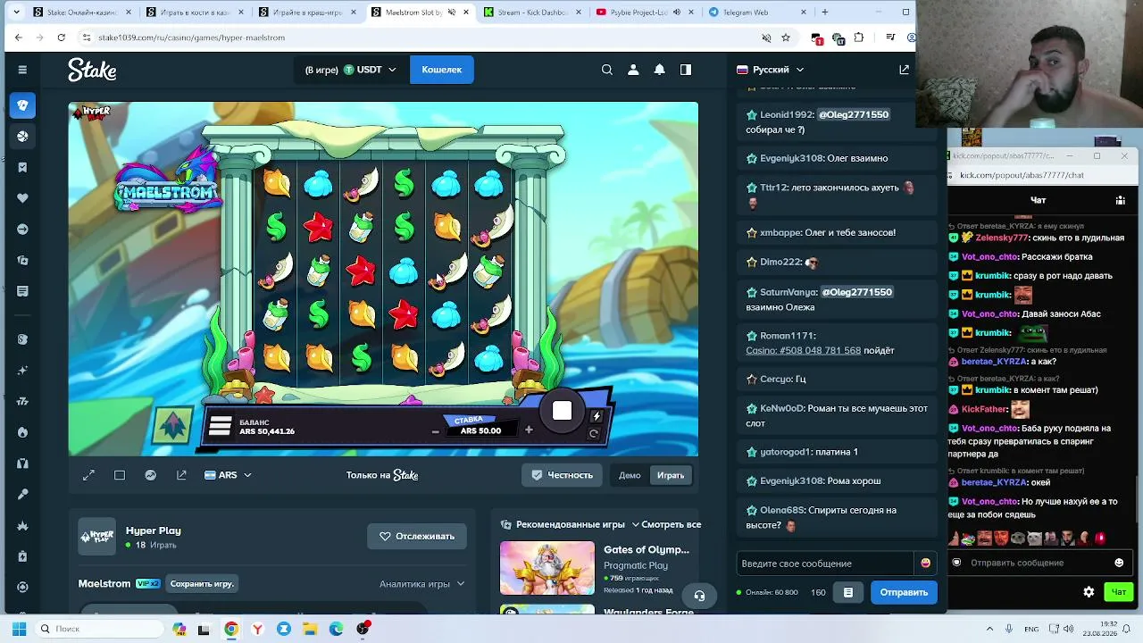Toggle the chat side panel icon
The width and height of the screenshot is (1143, 643).
[x=686, y=70]
